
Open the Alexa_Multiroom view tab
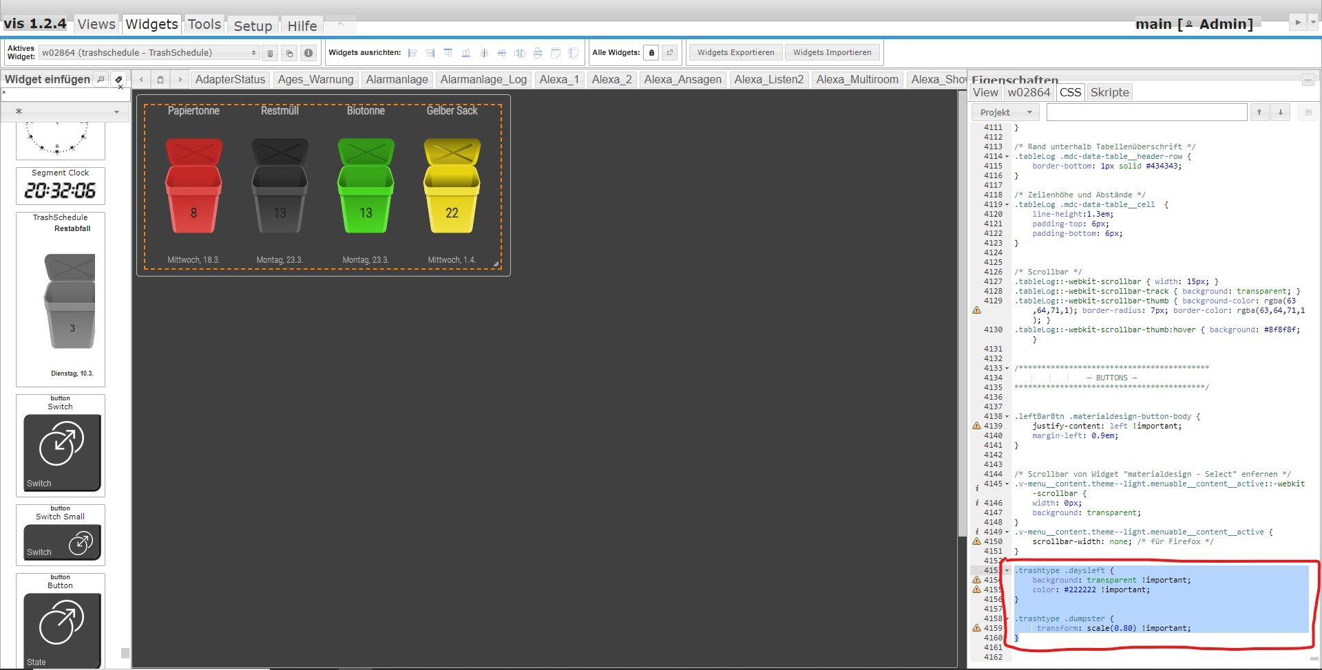857,80
